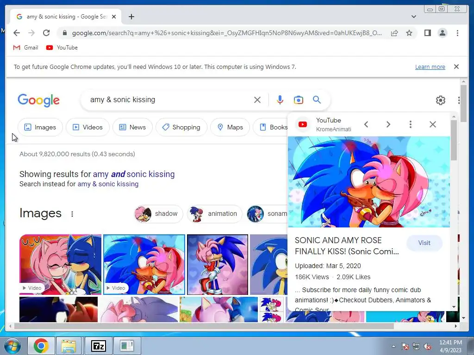Viewport: 474px width, 355px height.
Task: Open the Gmail bookmark
Action: pos(26,48)
